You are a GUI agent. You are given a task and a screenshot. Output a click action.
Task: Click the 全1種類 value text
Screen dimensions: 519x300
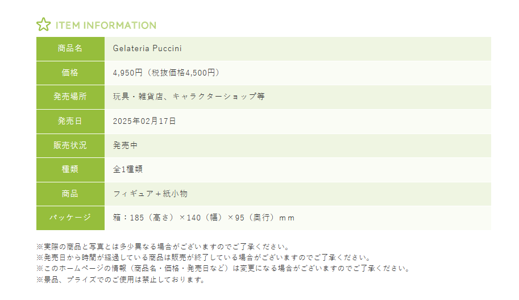tap(127, 169)
